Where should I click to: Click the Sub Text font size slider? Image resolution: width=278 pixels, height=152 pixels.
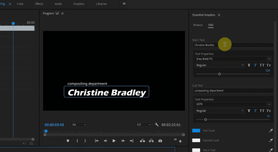tap(206, 119)
